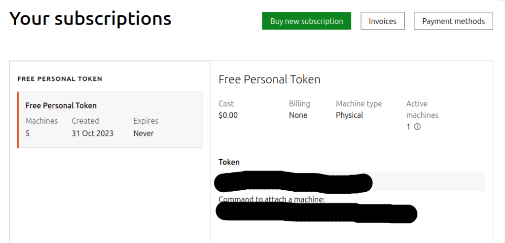This screenshot has width=505, height=243.
Task: Click the active machines count 1
Action: click(408, 127)
